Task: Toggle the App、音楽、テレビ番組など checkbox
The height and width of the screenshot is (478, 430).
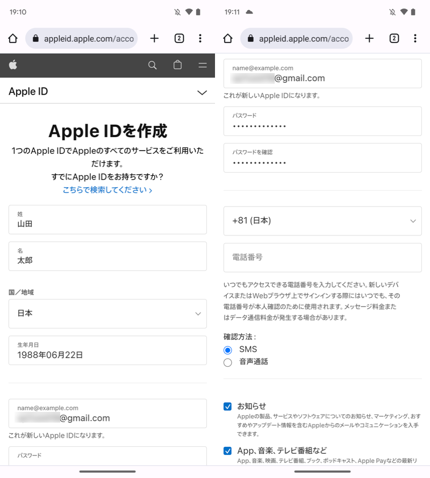Action: pyautogui.click(x=228, y=451)
